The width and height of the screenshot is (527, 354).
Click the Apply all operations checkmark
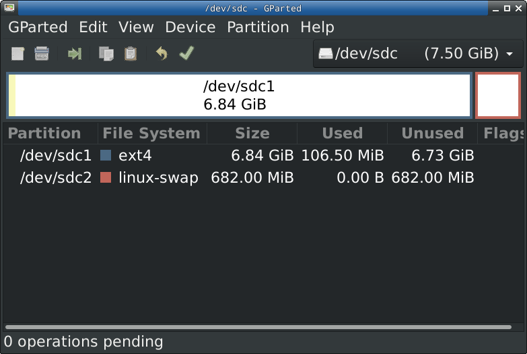coord(186,53)
